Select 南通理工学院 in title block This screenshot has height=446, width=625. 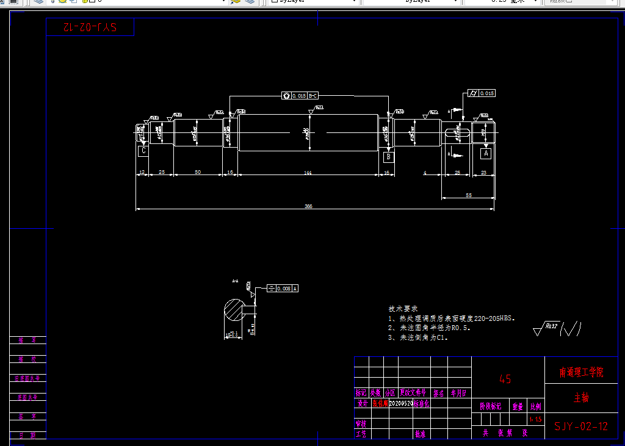click(581, 372)
